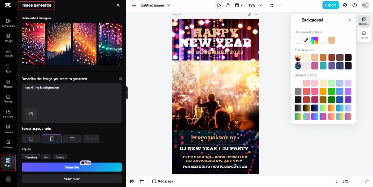The height and width of the screenshot is (187, 373).
Task: Click the Generate button
Action: [72, 167]
